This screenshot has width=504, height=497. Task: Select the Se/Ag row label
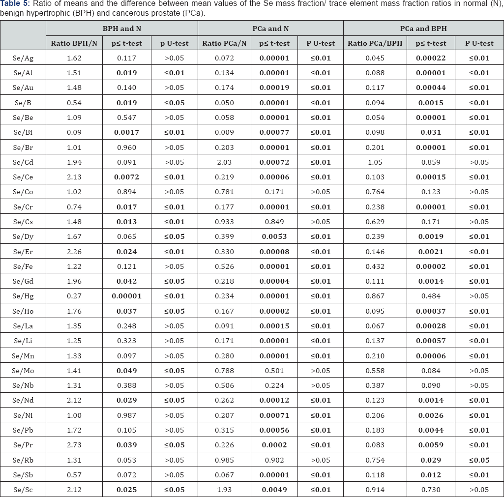coord(23,58)
